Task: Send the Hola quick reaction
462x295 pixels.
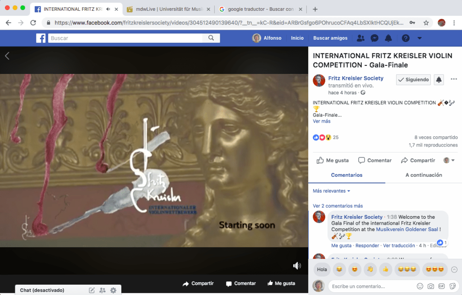Action: (x=322, y=269)
